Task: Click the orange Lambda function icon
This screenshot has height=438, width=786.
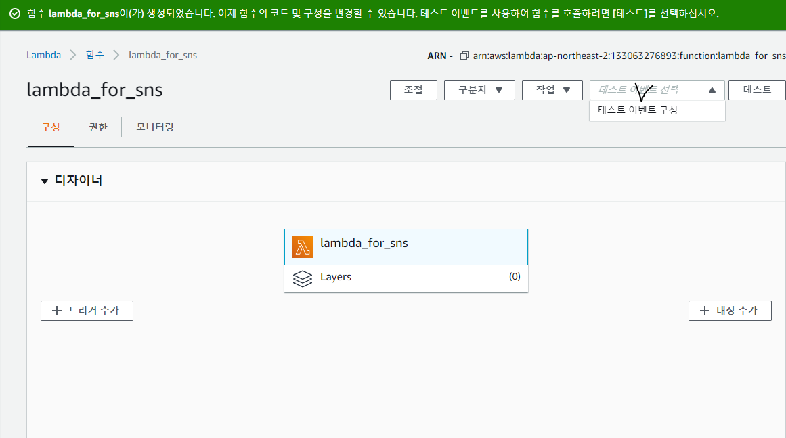Action: point(302,247)
